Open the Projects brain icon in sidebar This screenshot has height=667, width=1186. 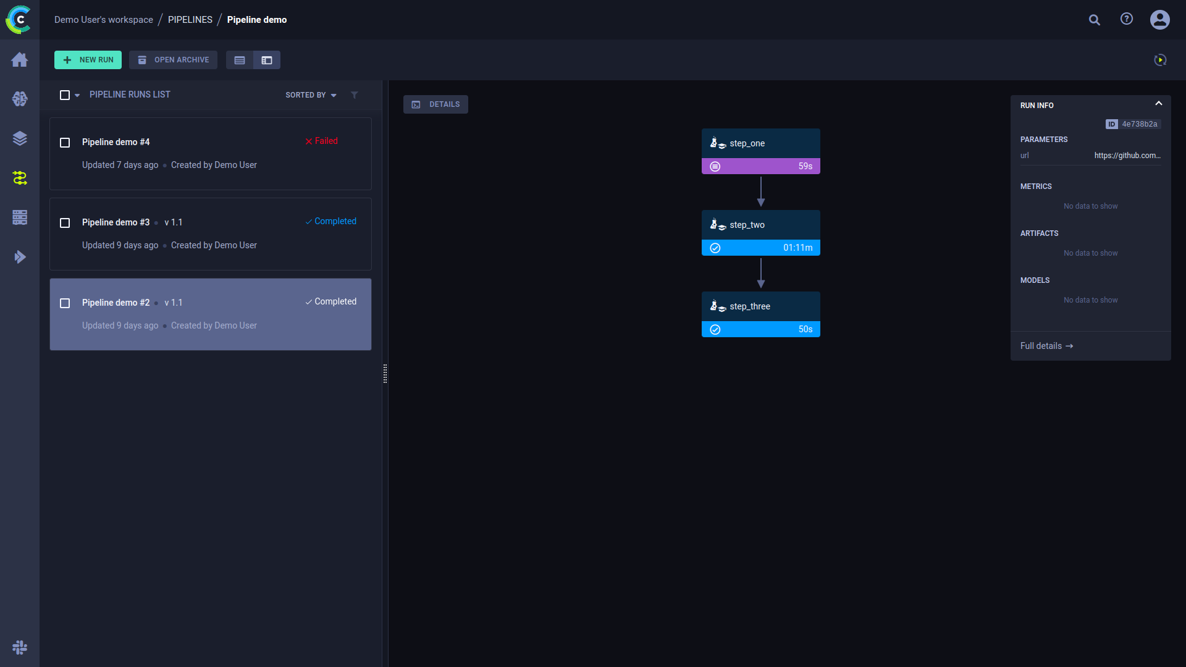coord(20,99)
